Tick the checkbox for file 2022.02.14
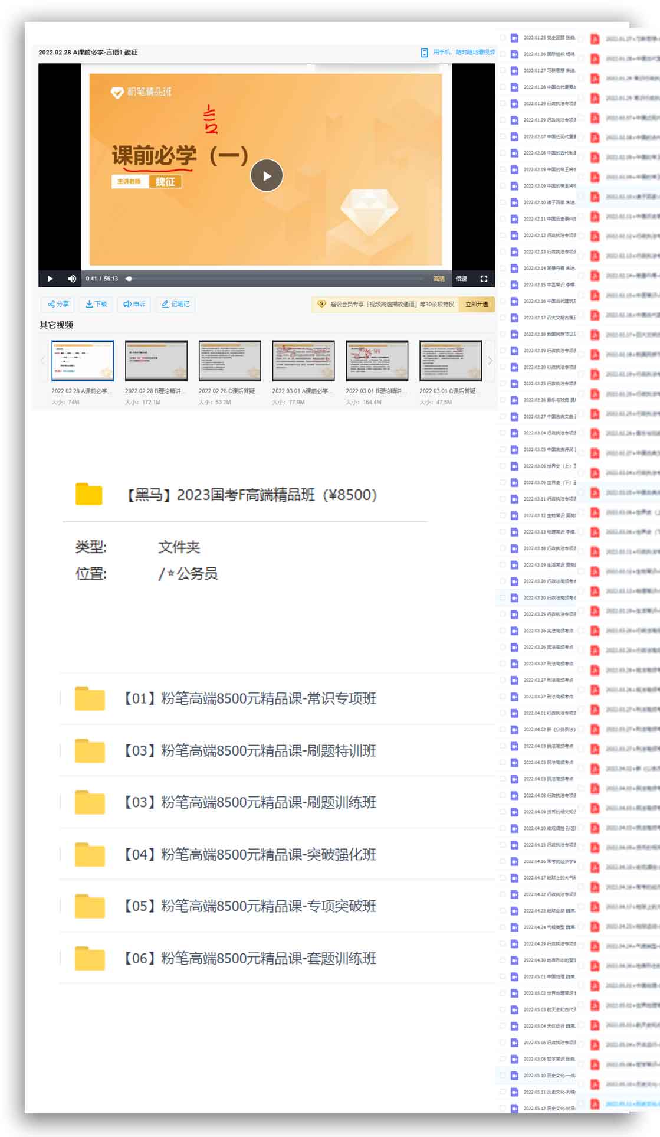The width and height of the screenshot is (660, 1137). click(503, 269)
